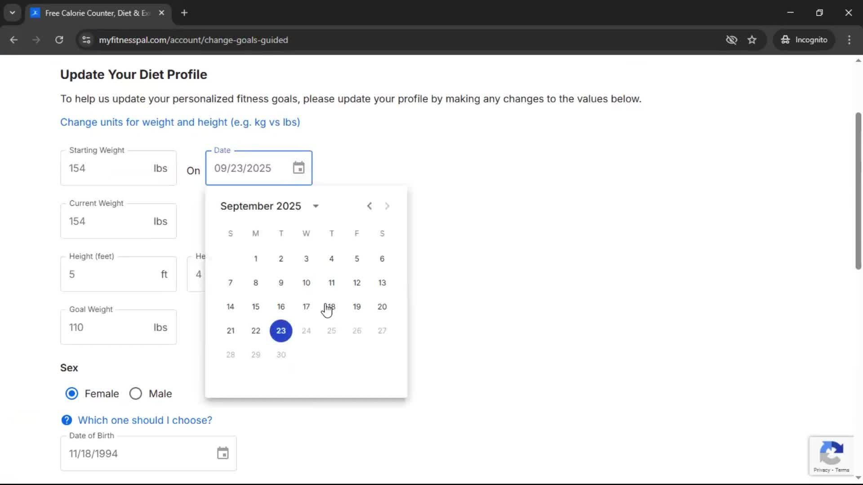
Task: Click the third-party cookies blocked eye icon
Action: 731,40
